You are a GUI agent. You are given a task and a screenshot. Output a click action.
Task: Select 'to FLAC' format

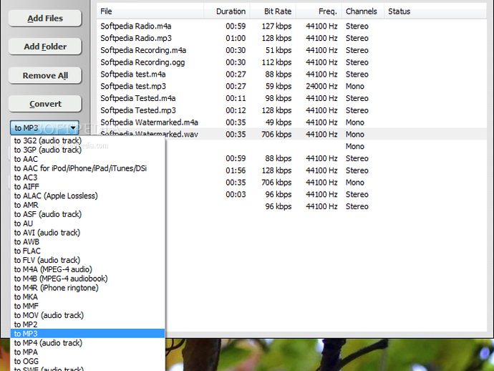click(87, 251)
